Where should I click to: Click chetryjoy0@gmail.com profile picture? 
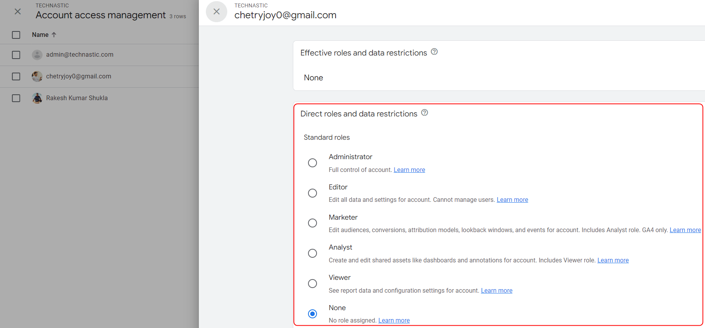pyautogui.click(x=37, y=76)
